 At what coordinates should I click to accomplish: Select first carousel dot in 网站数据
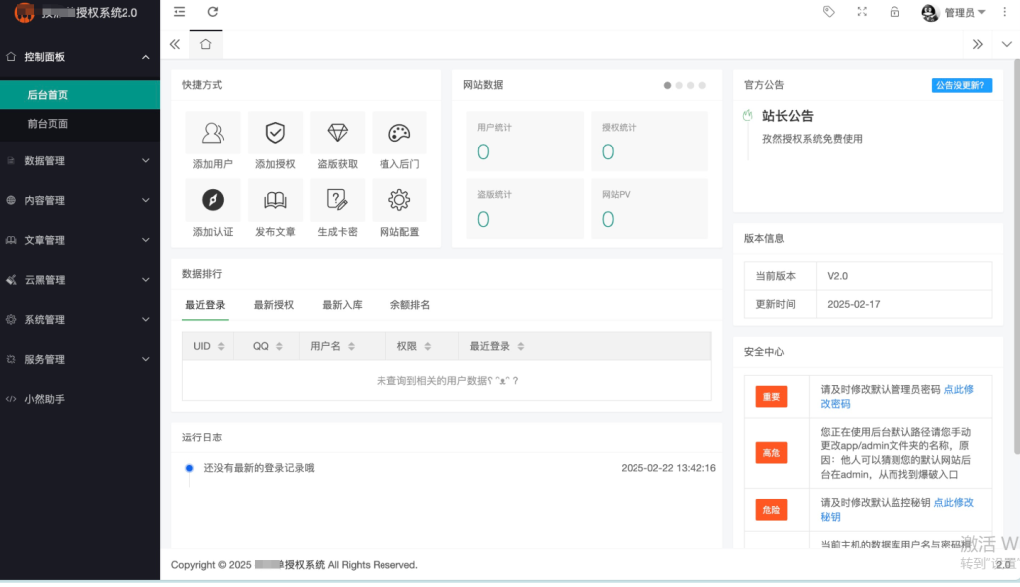click(667, 85)
